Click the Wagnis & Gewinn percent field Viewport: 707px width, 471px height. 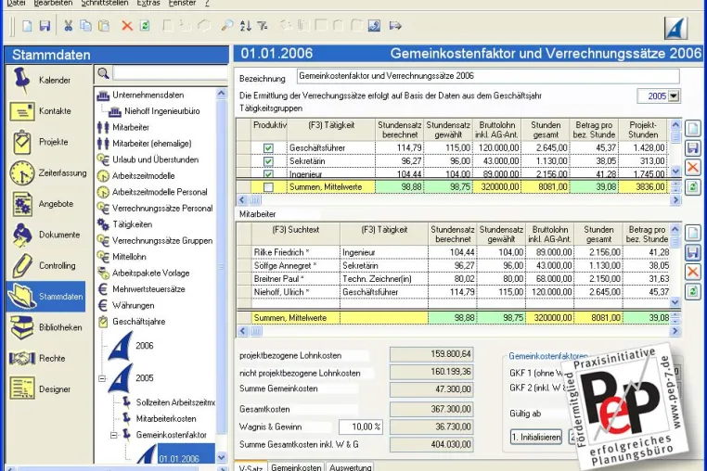360,426
